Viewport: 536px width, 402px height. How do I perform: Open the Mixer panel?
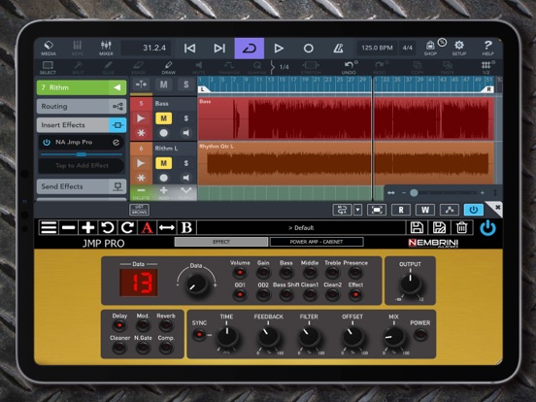106,49
